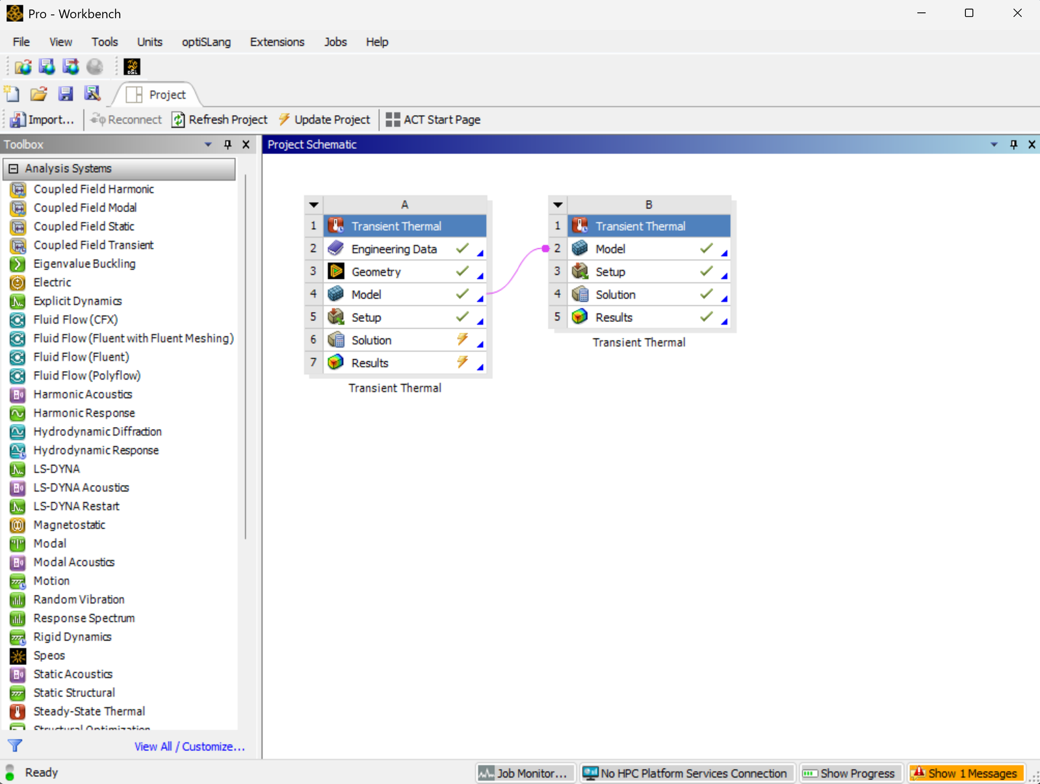Click Engineering Data cell in system A

394,249
